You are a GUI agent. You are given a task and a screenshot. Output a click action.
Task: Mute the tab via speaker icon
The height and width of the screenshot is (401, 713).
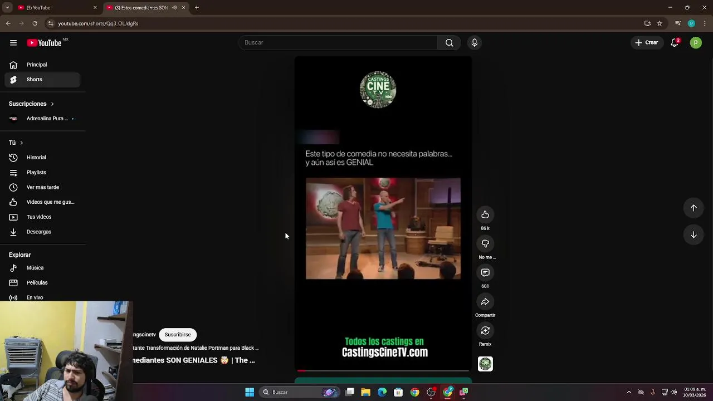(x=174, y=8)
